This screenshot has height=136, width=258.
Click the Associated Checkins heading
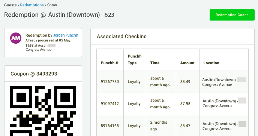point(121,36)
